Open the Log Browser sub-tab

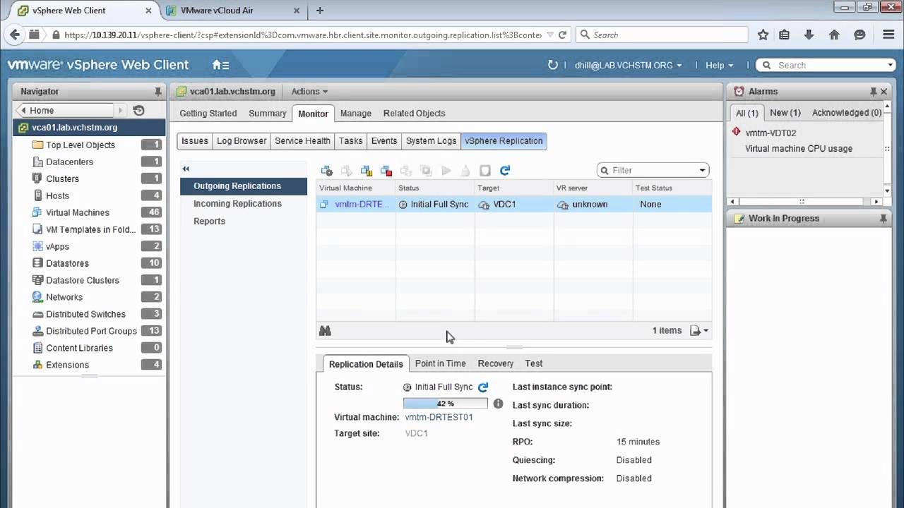[x=242, y=141]
